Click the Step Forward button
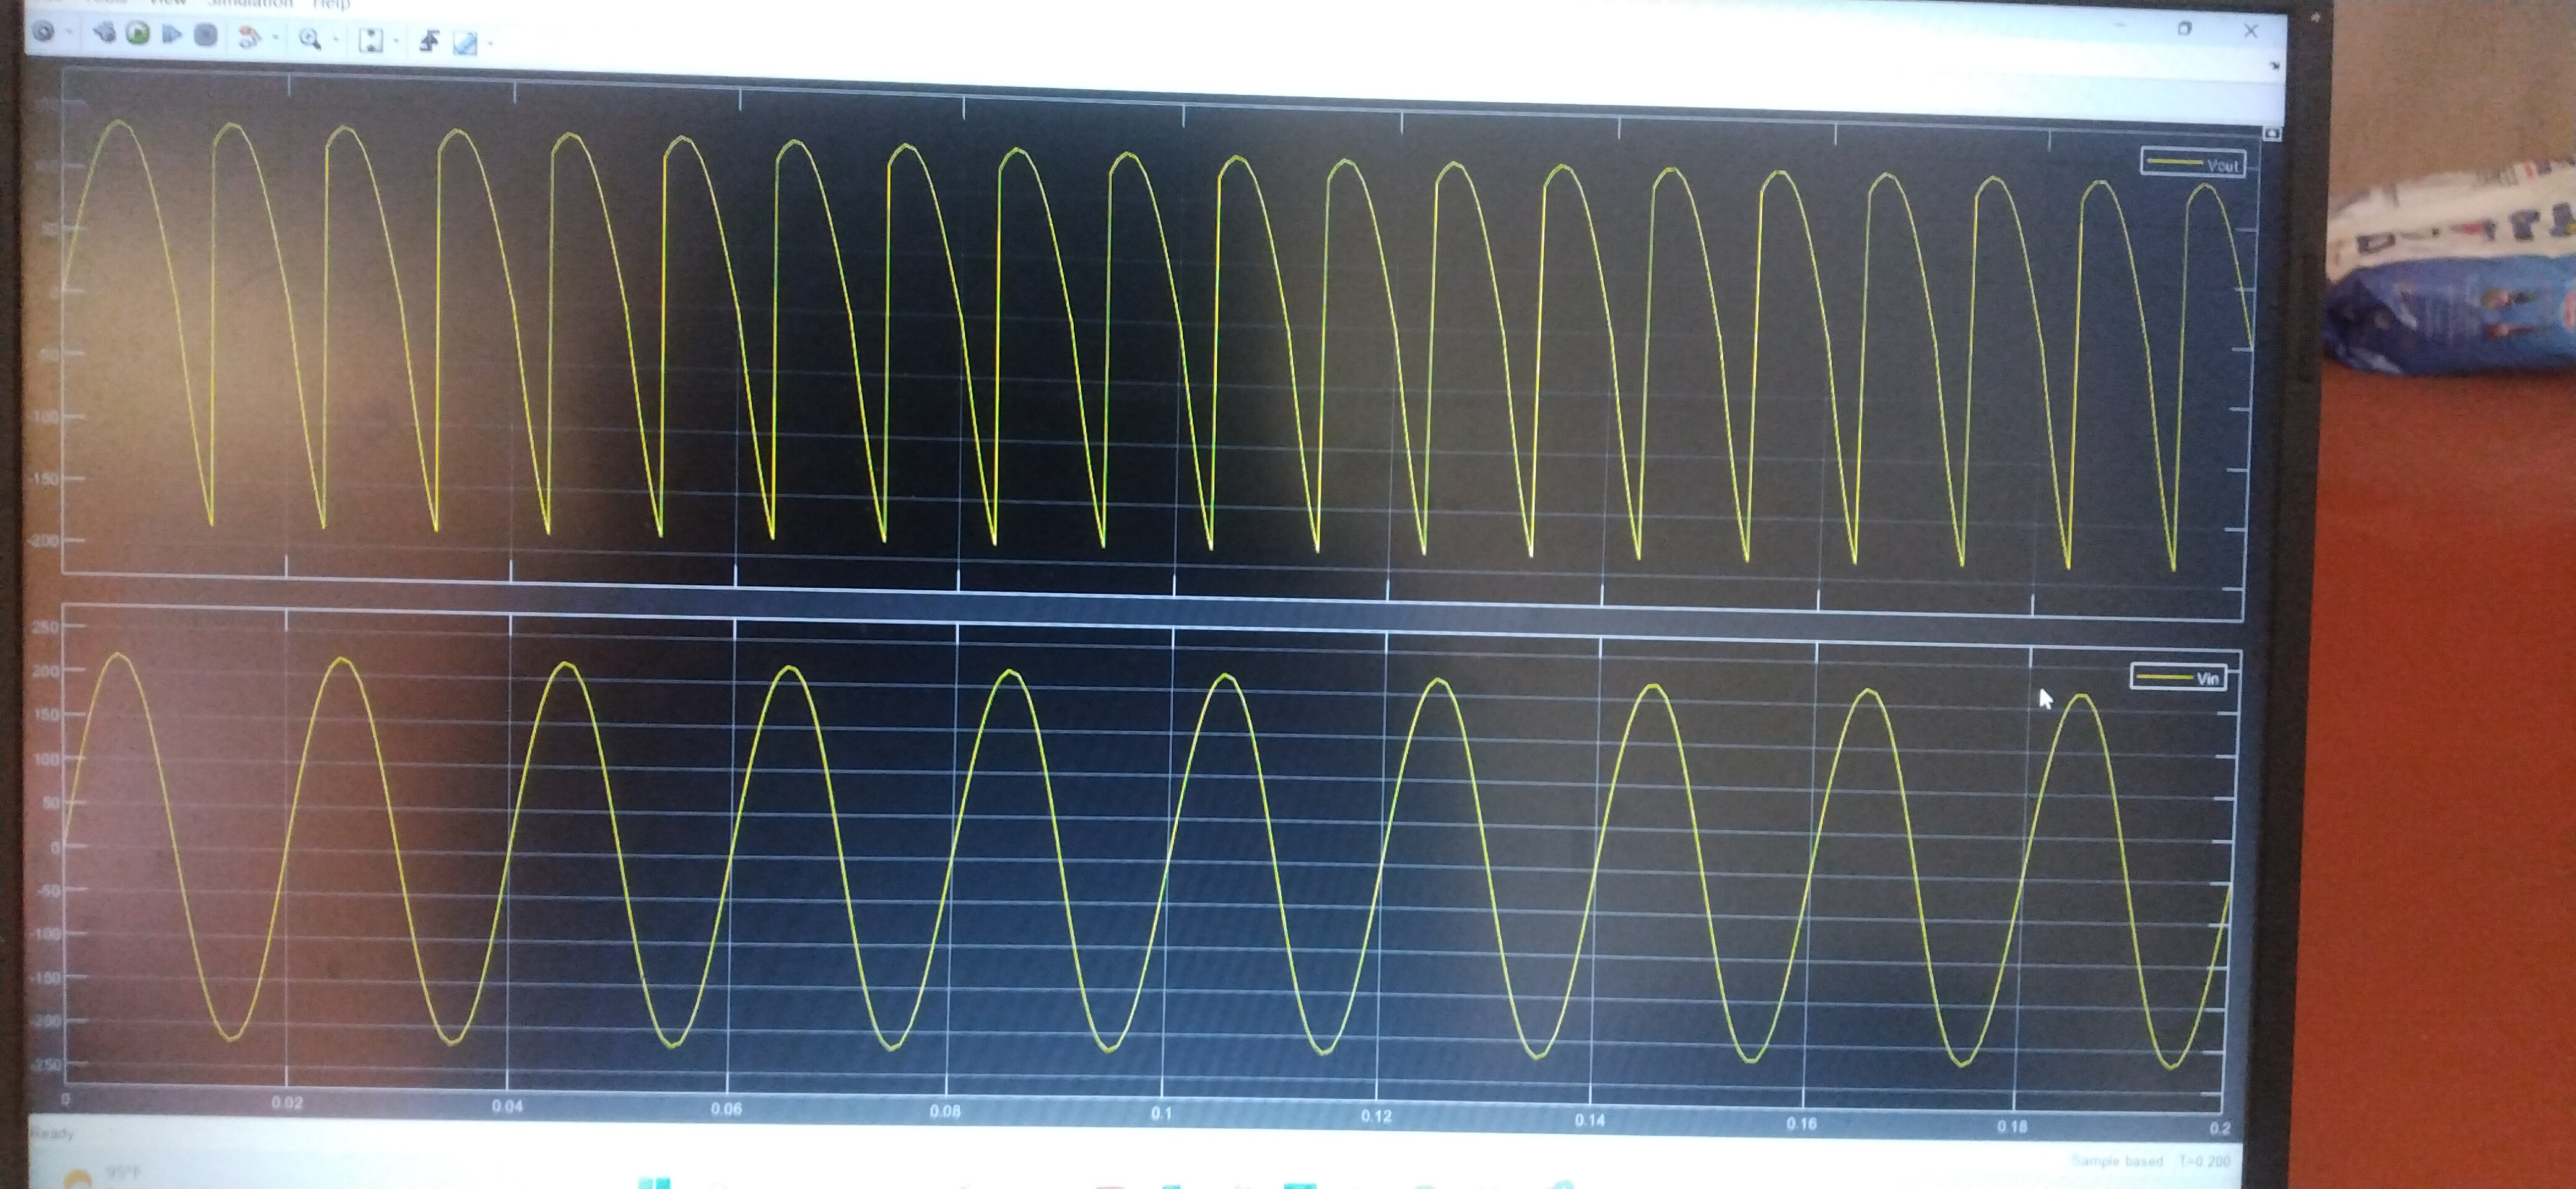Image resolution: width=2576 pixels, height=1189 pixels. (172, 35)
